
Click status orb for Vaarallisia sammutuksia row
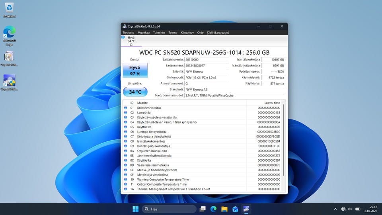click(x=125, y=165)
